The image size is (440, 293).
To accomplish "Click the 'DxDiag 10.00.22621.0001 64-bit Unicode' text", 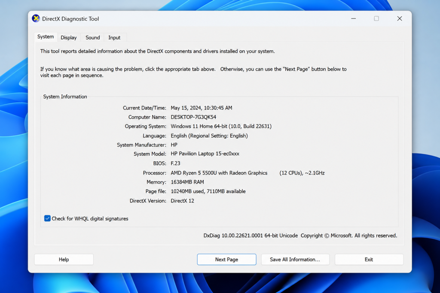I will coord(251,236).
